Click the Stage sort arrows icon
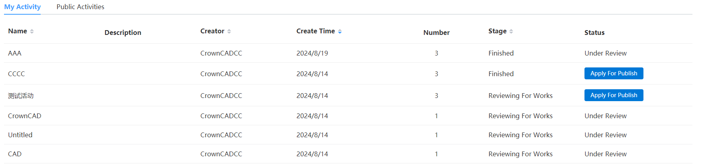 point(511,31)
